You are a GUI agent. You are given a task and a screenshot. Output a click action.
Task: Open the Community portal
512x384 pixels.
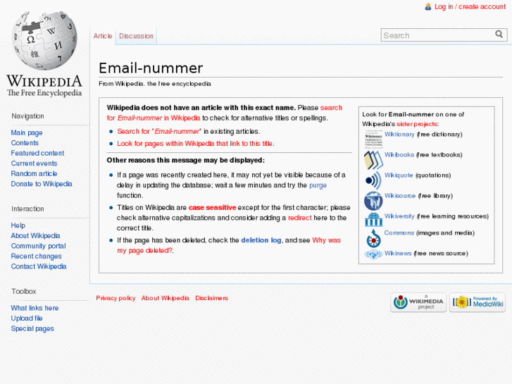(38, 246)
